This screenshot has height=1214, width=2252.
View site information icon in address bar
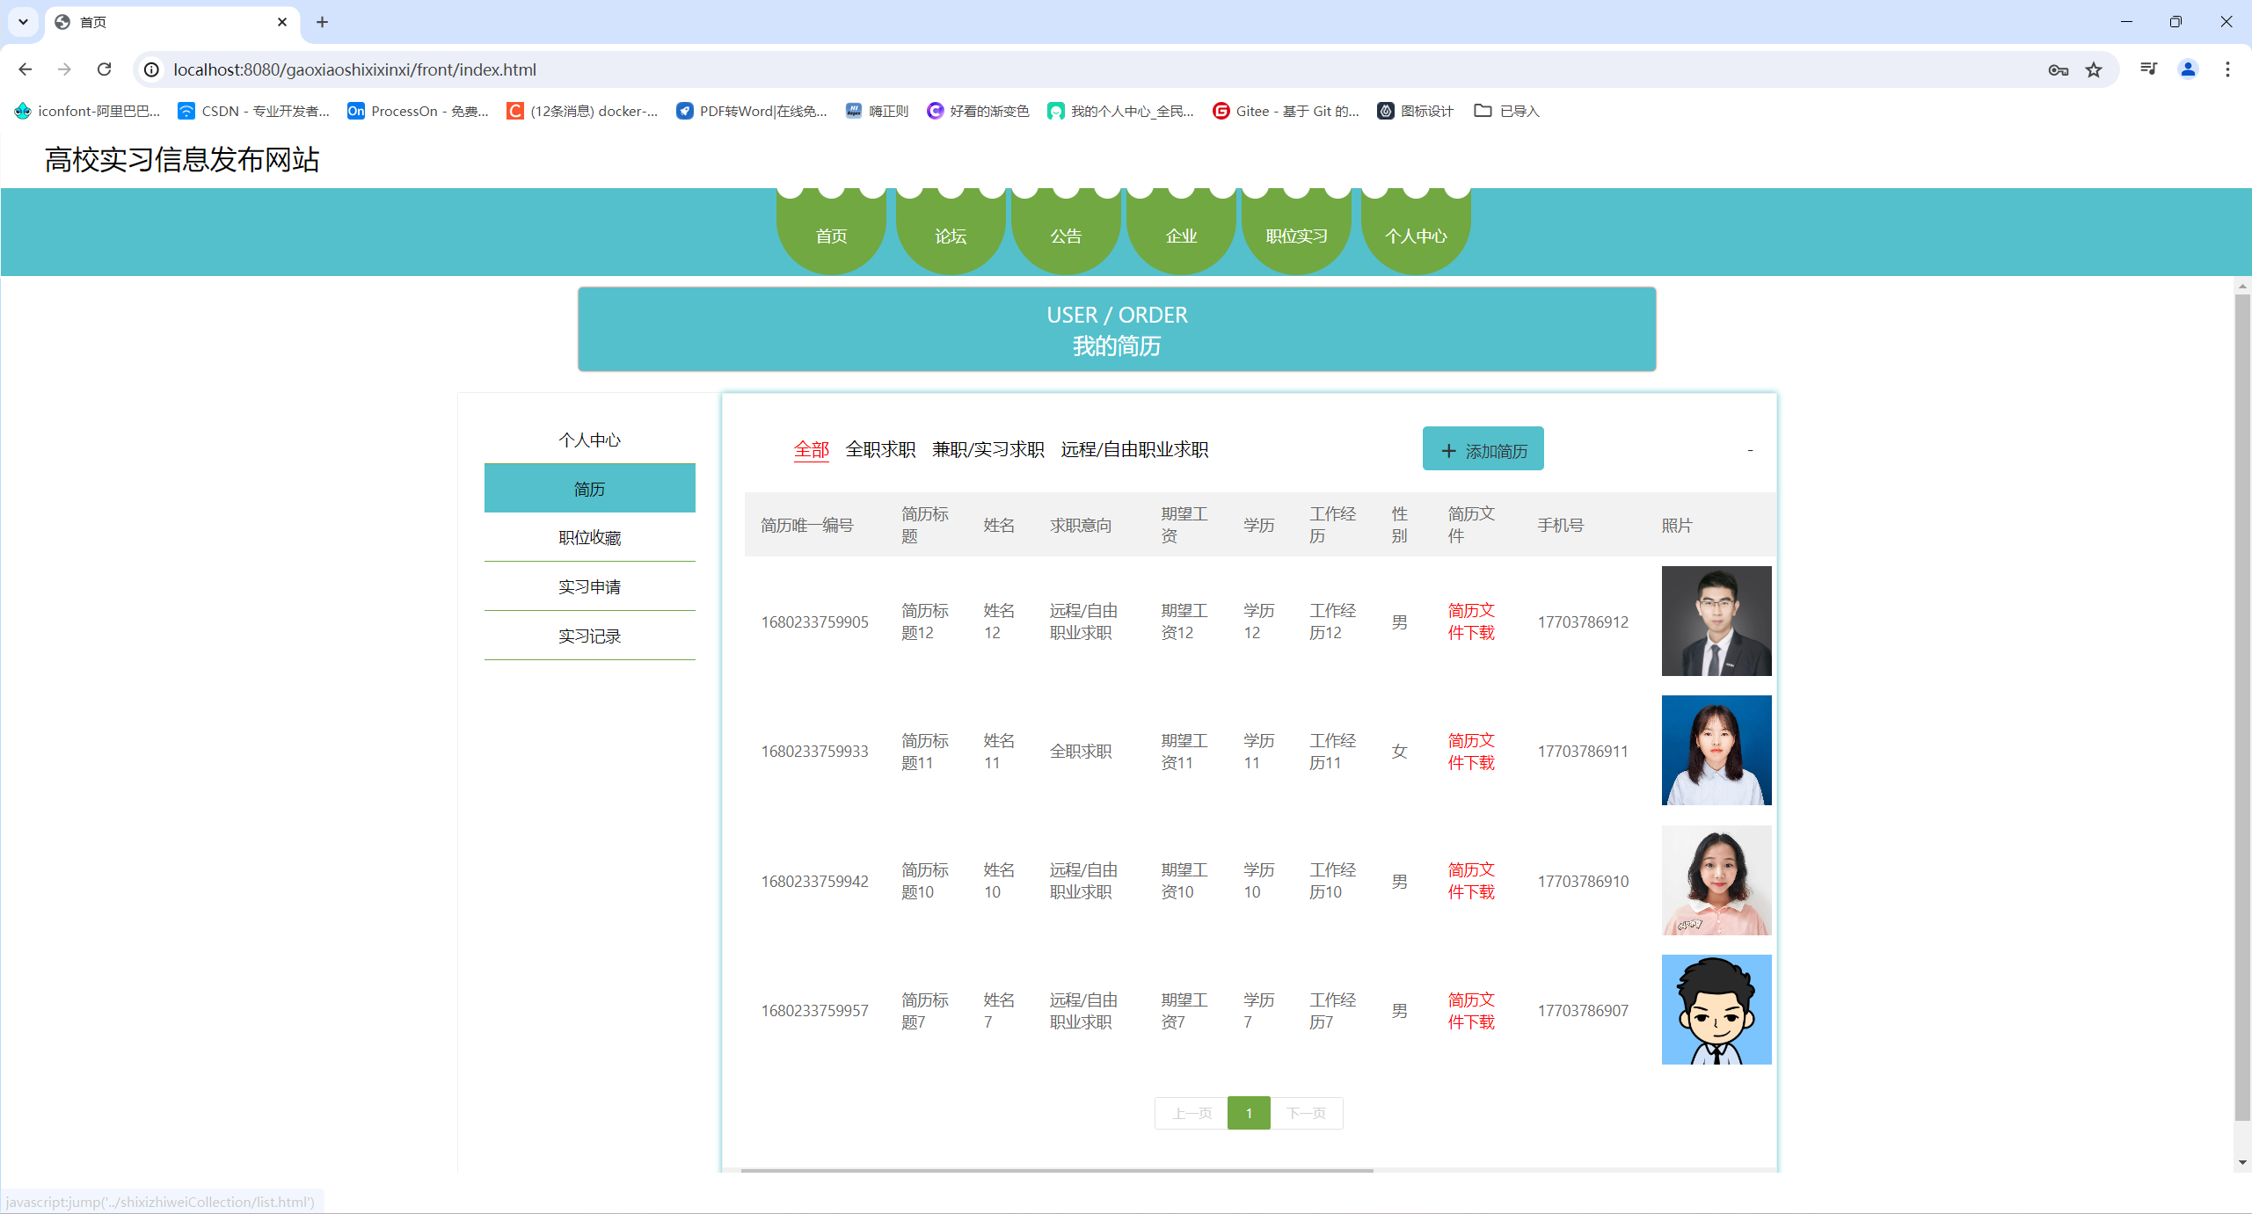pyautogui.click(x=152, y=69)
